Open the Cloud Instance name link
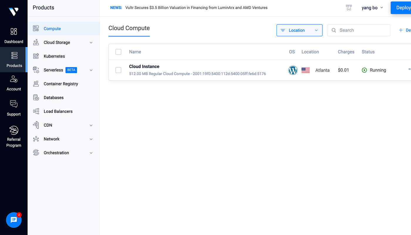This screenshot has height=235, width=411. pyautogui.click(x=144, y=66)
